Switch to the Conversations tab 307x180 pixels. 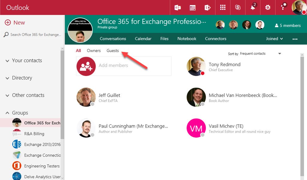click(x=113, y=39)
